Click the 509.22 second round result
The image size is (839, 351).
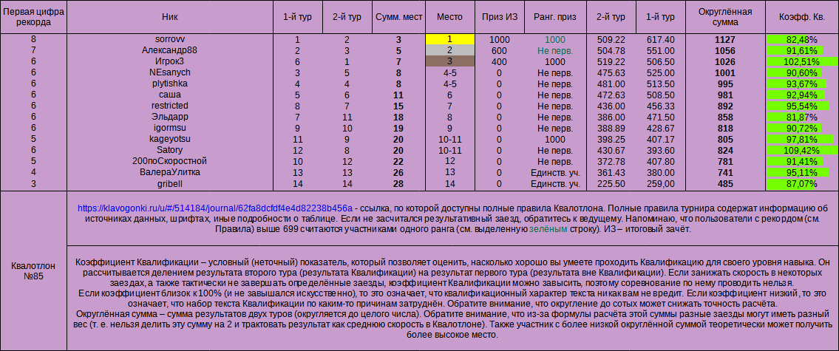coord(611,39)
